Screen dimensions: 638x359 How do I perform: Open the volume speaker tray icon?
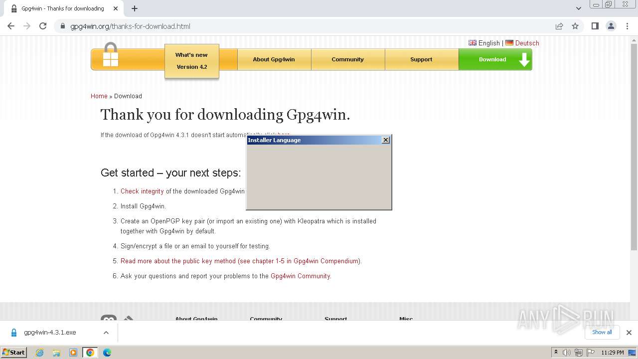click(567, 353)
